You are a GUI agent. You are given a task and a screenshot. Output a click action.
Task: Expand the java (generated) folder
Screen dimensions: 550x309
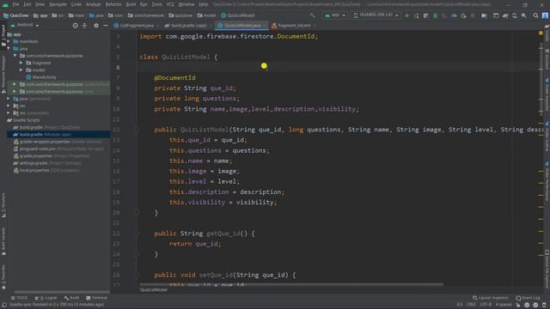[x=9, y=99]
